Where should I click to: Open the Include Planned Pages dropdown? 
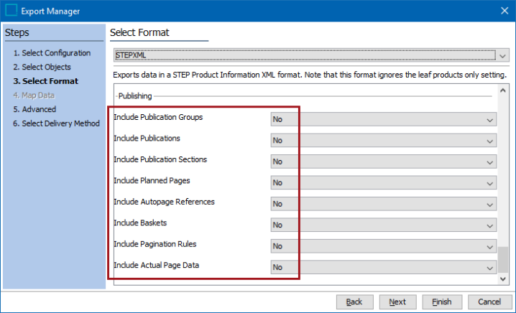click(383, 183)
